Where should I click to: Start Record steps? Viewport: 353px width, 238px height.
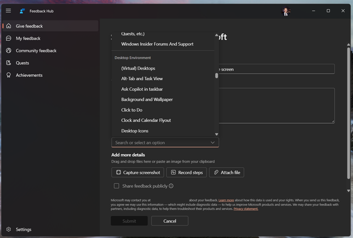coord(186,173)
